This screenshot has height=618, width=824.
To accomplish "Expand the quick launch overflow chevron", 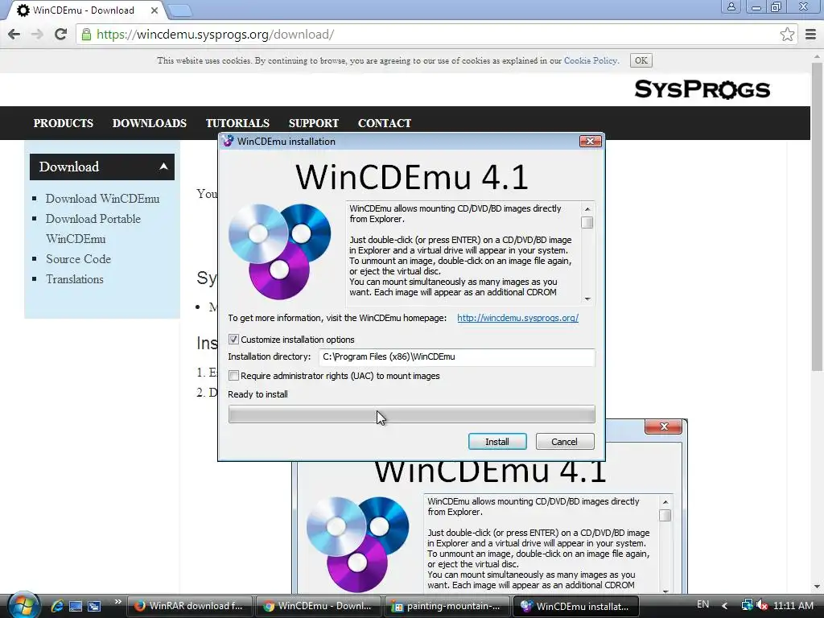I will (x=117, y=602).
